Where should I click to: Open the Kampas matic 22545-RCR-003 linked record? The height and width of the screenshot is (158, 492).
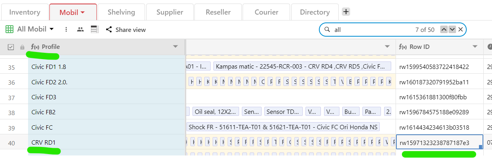pyautogui.click(x=302, y=67)
